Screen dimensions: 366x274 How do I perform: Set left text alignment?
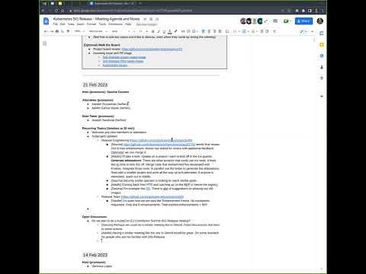click(x=204, y=31)
